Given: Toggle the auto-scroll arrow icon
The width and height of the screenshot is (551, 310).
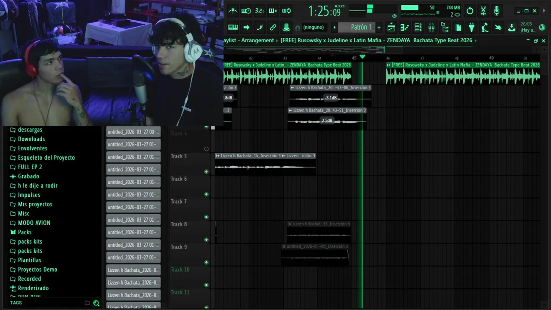Looking at the screenshot, I should click(246, 27).
